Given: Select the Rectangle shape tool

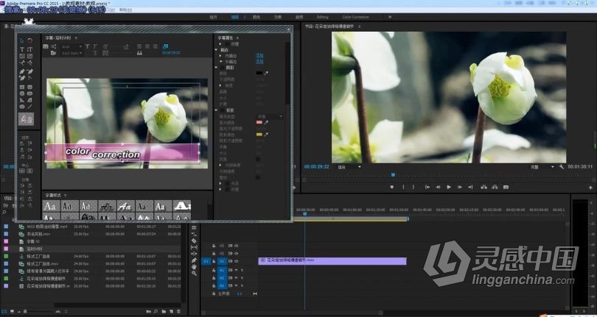Looking at the screenshot, I should point(22,88).
